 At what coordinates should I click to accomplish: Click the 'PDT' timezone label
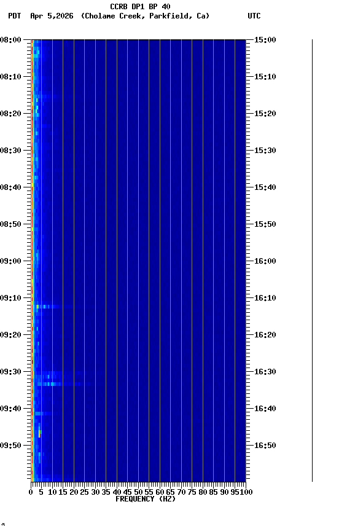(15, 16)
